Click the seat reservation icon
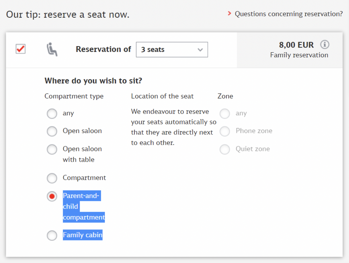This screenshot has height=263, width=349. pos(52,49)
